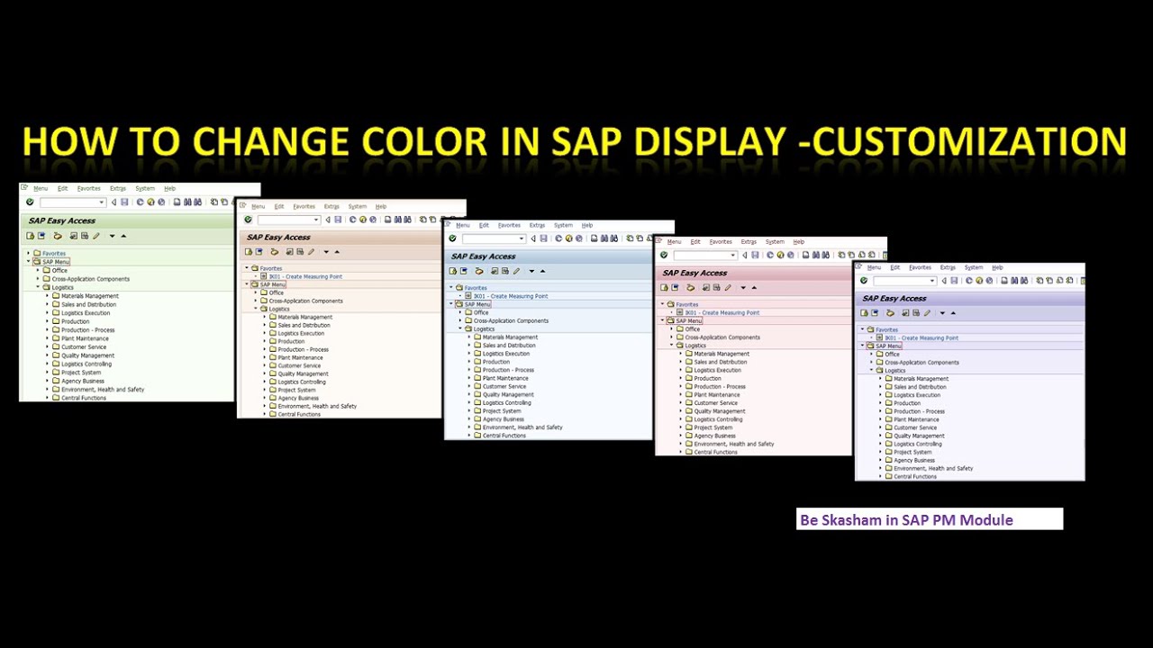Select Central Functions folder in blue window
This screenshot has height=648, width=1153.
(x=504, y=436)
